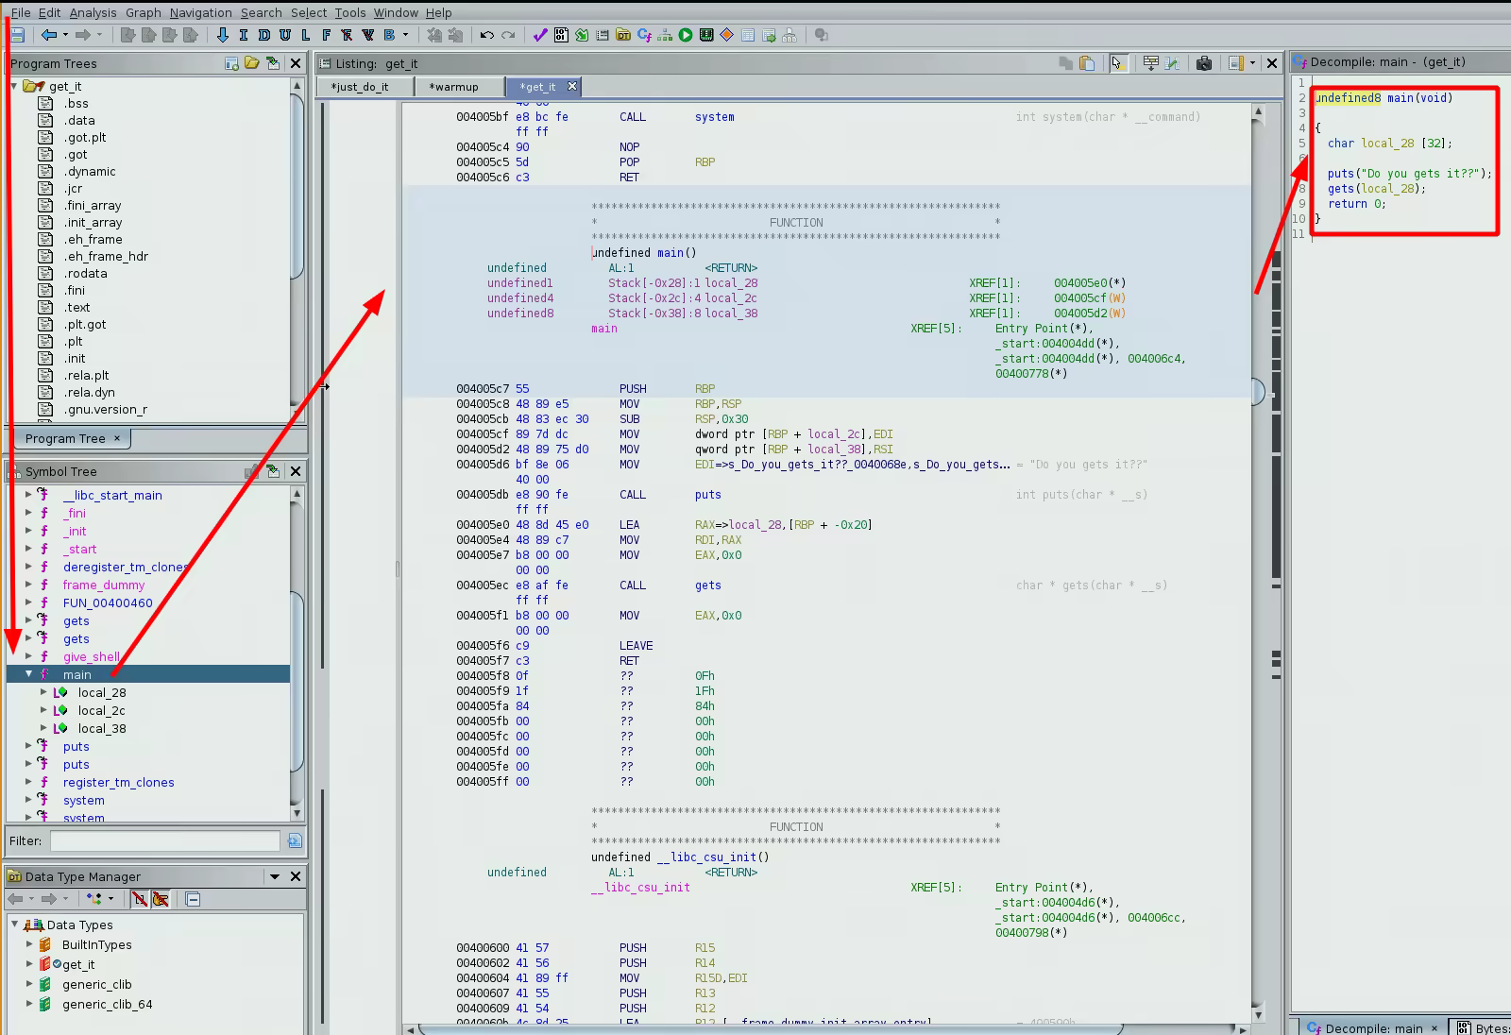Click the purple checkmark toolbar icon
Screen dimensions: 1511x1035
pos(539,35)
